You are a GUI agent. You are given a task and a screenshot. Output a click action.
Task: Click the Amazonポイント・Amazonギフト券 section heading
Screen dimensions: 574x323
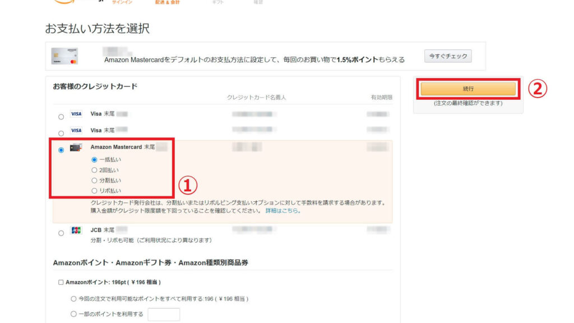click(x=150, y=262)
